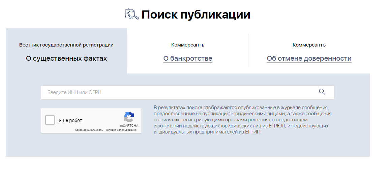Image resolution: width=385 pixels, height=180 pixels.
Task: Click the small "reCAPTCHA" caption under the logo
Action: (x=129, y=125)
